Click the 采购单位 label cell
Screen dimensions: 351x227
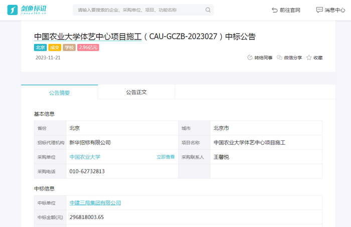[x=50, y=157]
